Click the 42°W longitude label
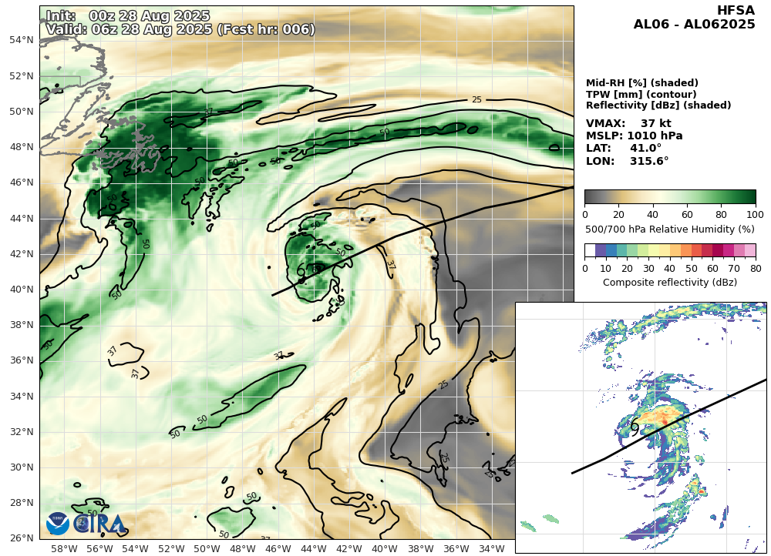The width and height of the screenshot is (771, 556). pos(349,548)
